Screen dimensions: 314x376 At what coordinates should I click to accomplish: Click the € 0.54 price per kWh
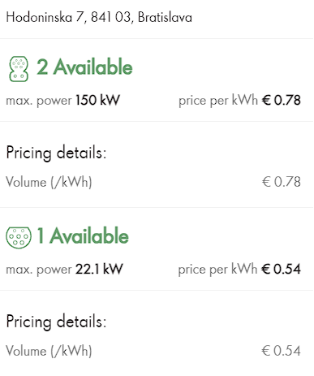[x=281, y=269]
